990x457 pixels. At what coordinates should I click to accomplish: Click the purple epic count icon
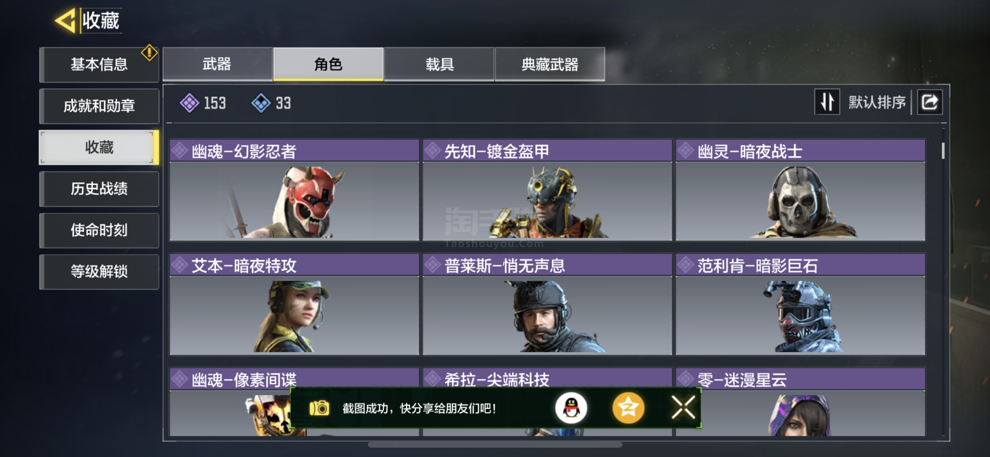click(x=189, y=103)
